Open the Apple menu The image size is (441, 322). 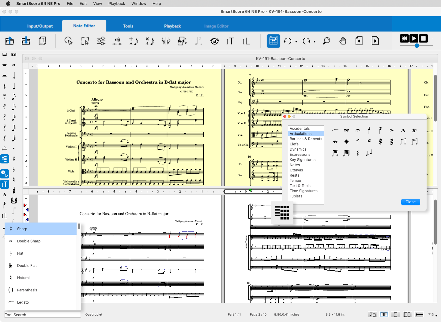8,3
